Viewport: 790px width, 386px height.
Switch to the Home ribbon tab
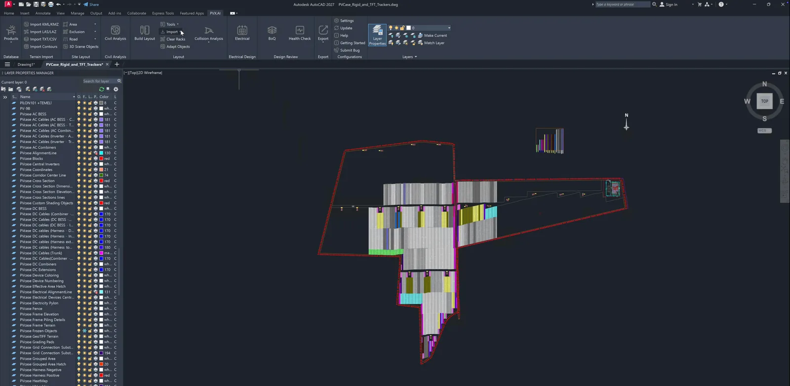pos(9,13)
